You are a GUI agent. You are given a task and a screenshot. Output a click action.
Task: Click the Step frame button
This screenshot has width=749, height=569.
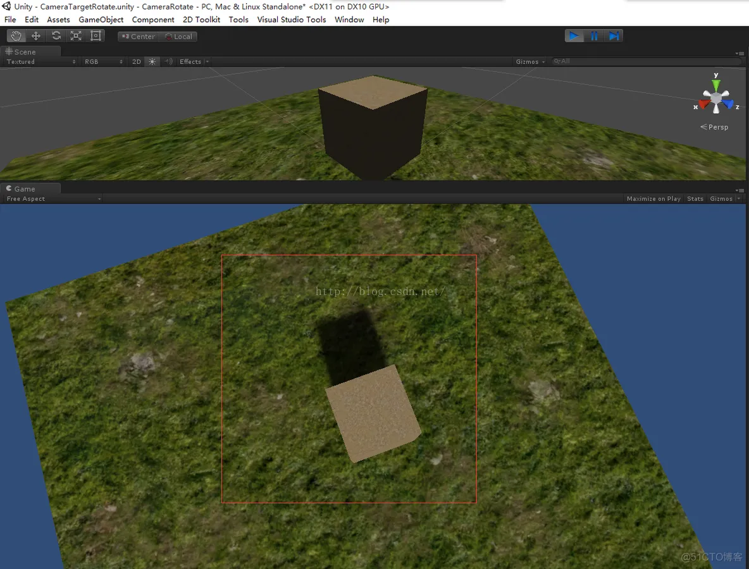pos(614,36)
